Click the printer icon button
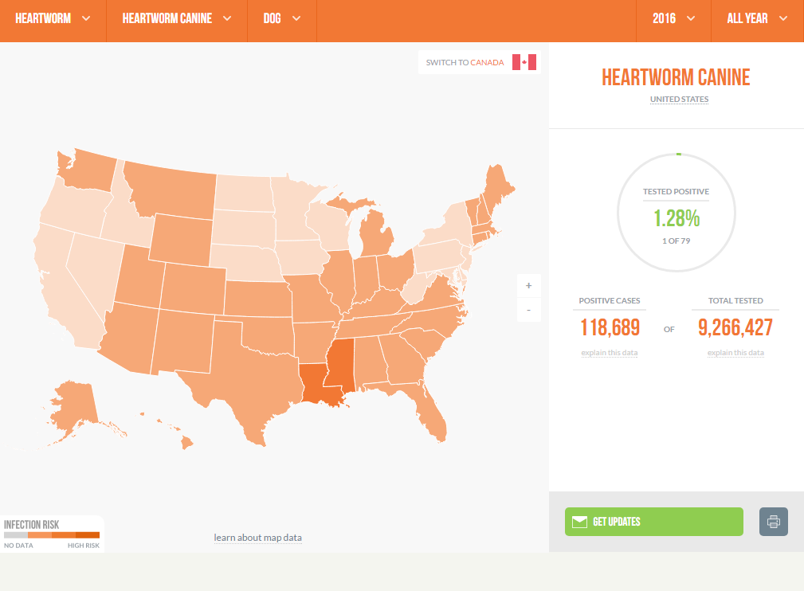804x591 pixels. pos(773,522)
